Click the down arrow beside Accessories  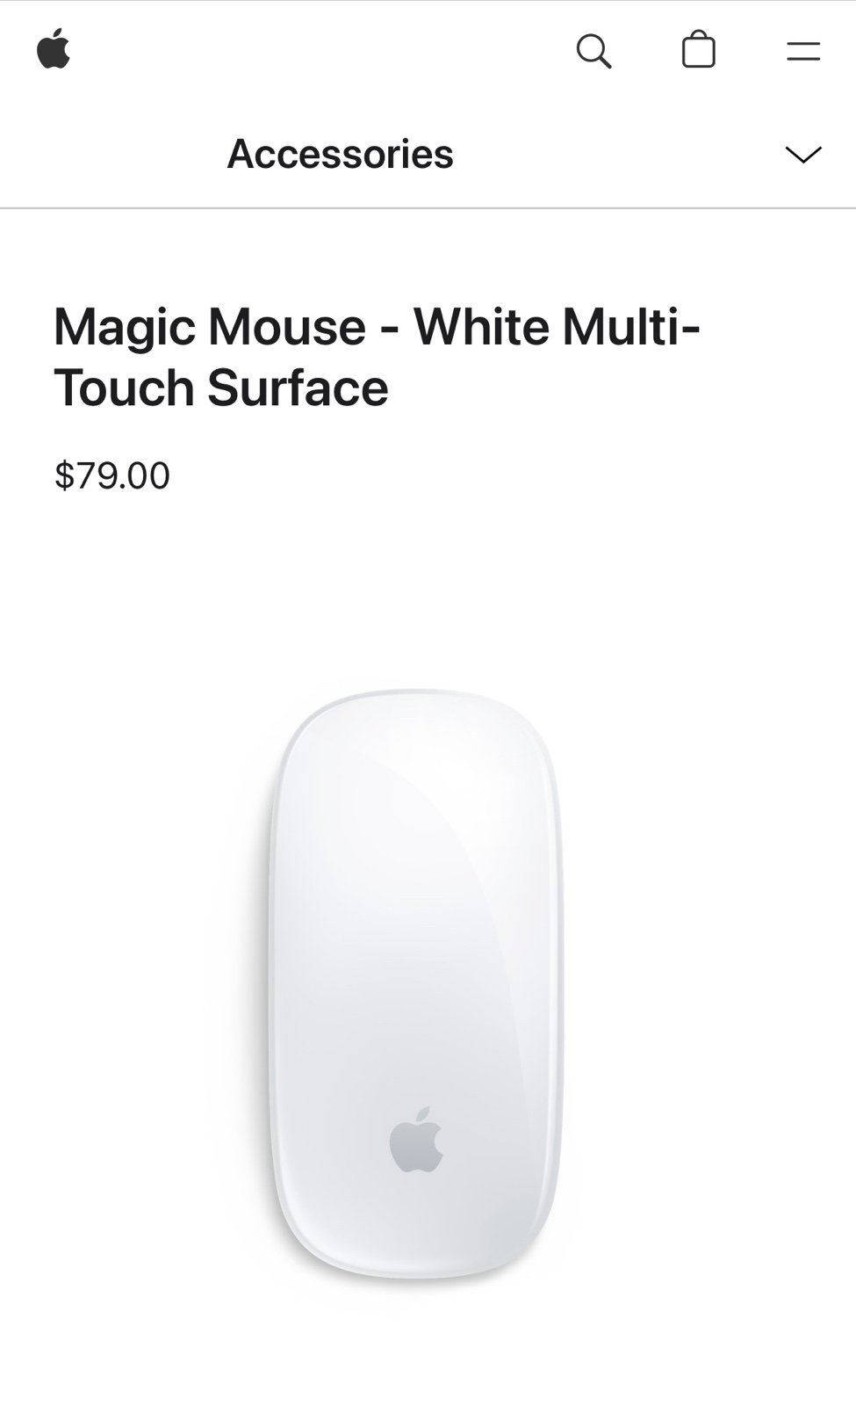[x=803, y=155]
